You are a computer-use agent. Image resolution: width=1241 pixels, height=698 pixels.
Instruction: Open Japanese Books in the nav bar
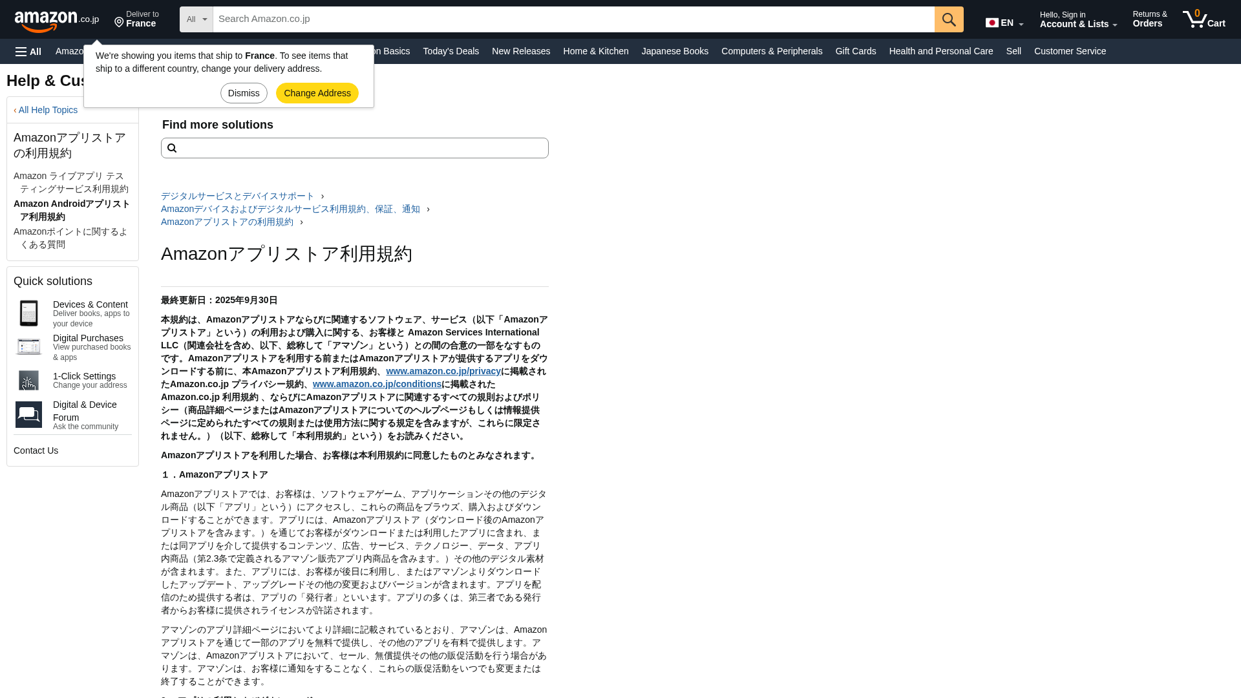[675, 51]
